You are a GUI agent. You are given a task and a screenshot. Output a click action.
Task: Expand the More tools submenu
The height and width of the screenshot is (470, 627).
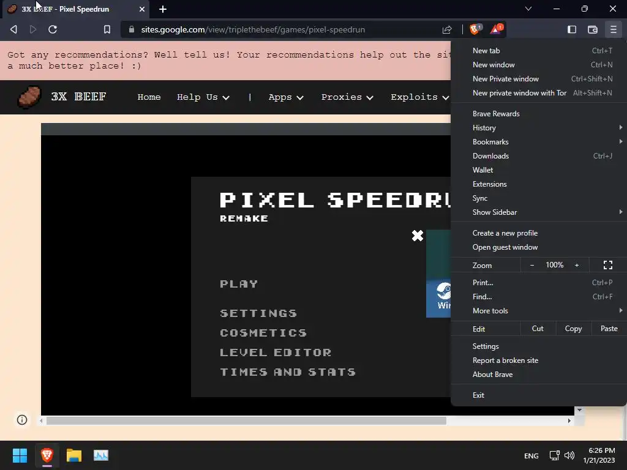coord(539,310)
